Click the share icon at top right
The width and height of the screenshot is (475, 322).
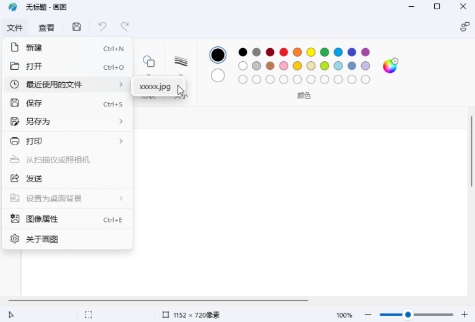464,27
